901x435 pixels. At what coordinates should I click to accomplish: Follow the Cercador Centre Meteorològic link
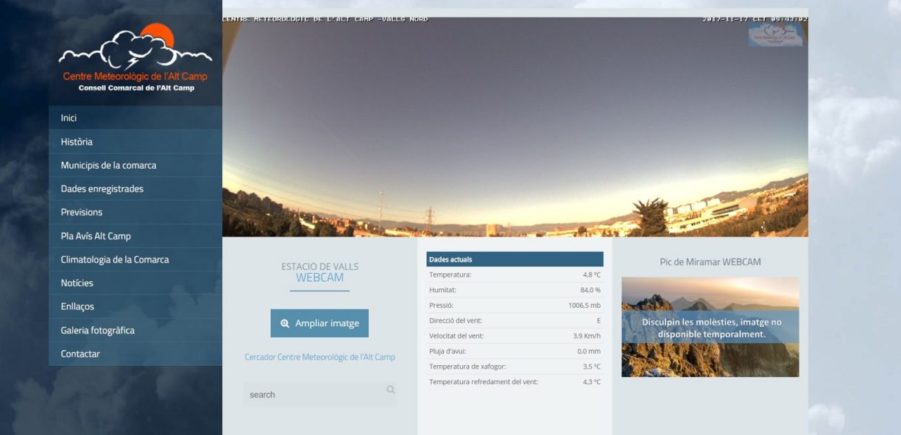[319, 357]
